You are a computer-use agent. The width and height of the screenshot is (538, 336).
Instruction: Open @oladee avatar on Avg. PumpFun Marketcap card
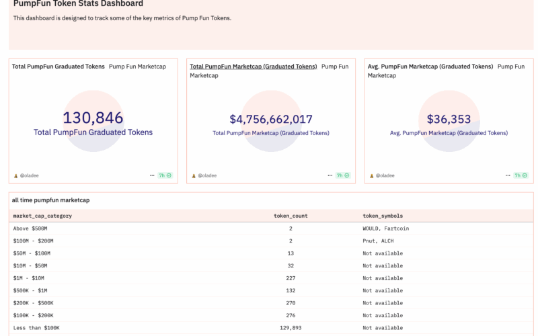coord(371,175)
